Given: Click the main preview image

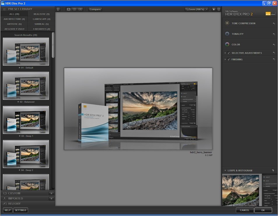Looking at the screenshot, I should 138,109.
